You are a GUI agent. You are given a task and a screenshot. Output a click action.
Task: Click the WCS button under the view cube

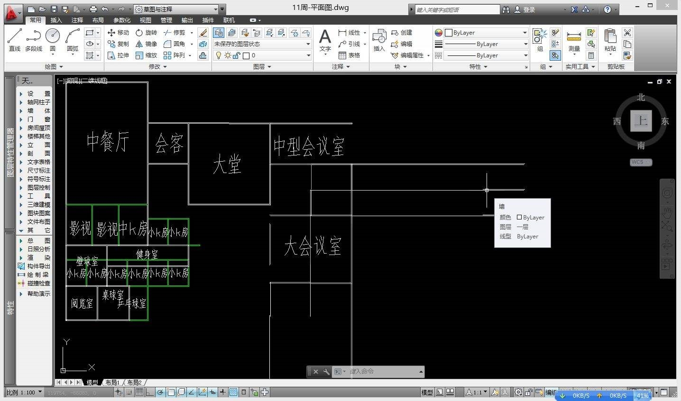641,162
